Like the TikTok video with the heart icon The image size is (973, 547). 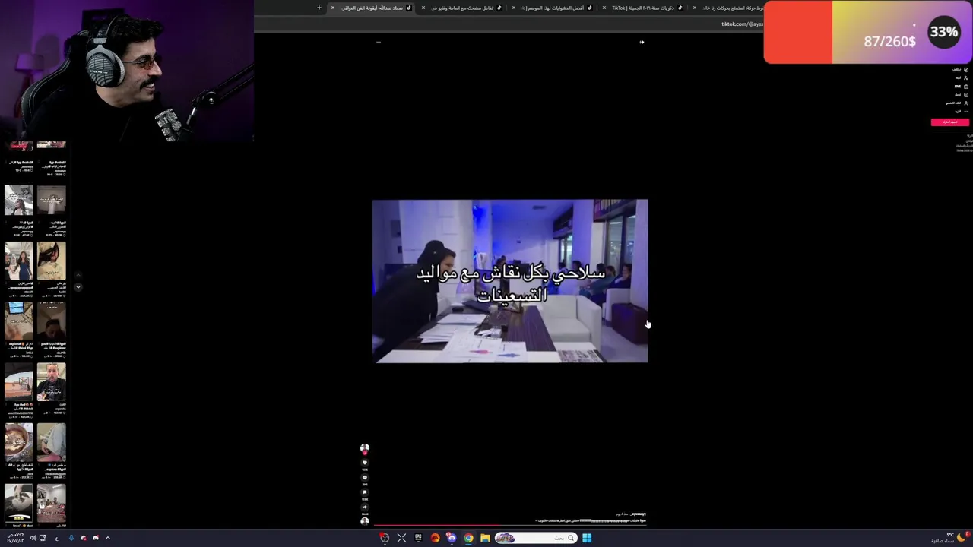click(x=364, y=463)
